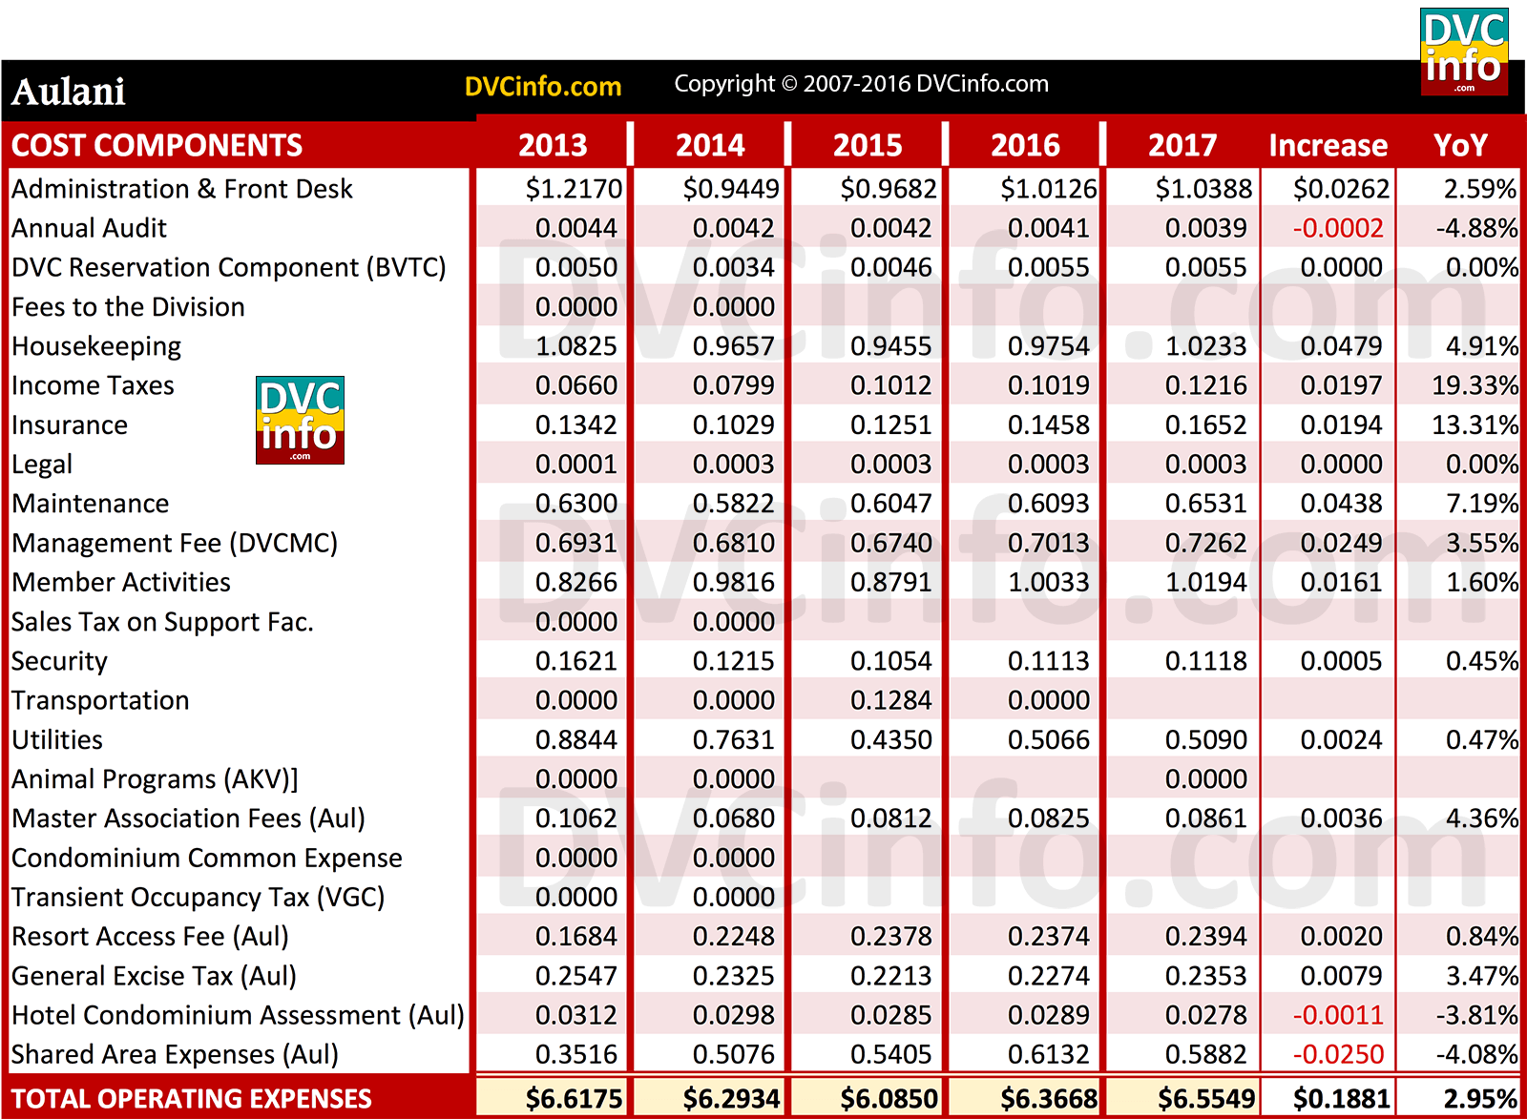Click the 2.95% total YoY value
The height and width of the screenshot is (1119, 1527).
(x=1480, y=1099)
